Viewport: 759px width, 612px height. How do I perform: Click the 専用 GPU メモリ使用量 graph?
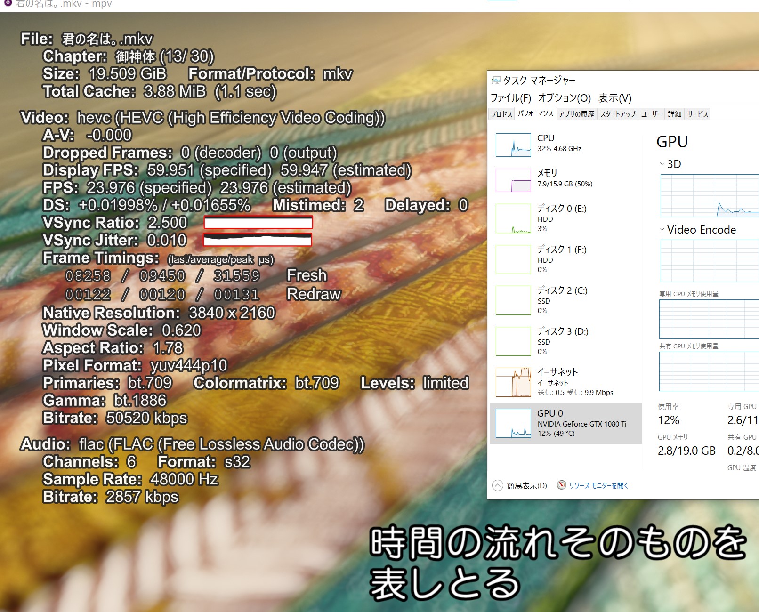(x=709, y=319)
